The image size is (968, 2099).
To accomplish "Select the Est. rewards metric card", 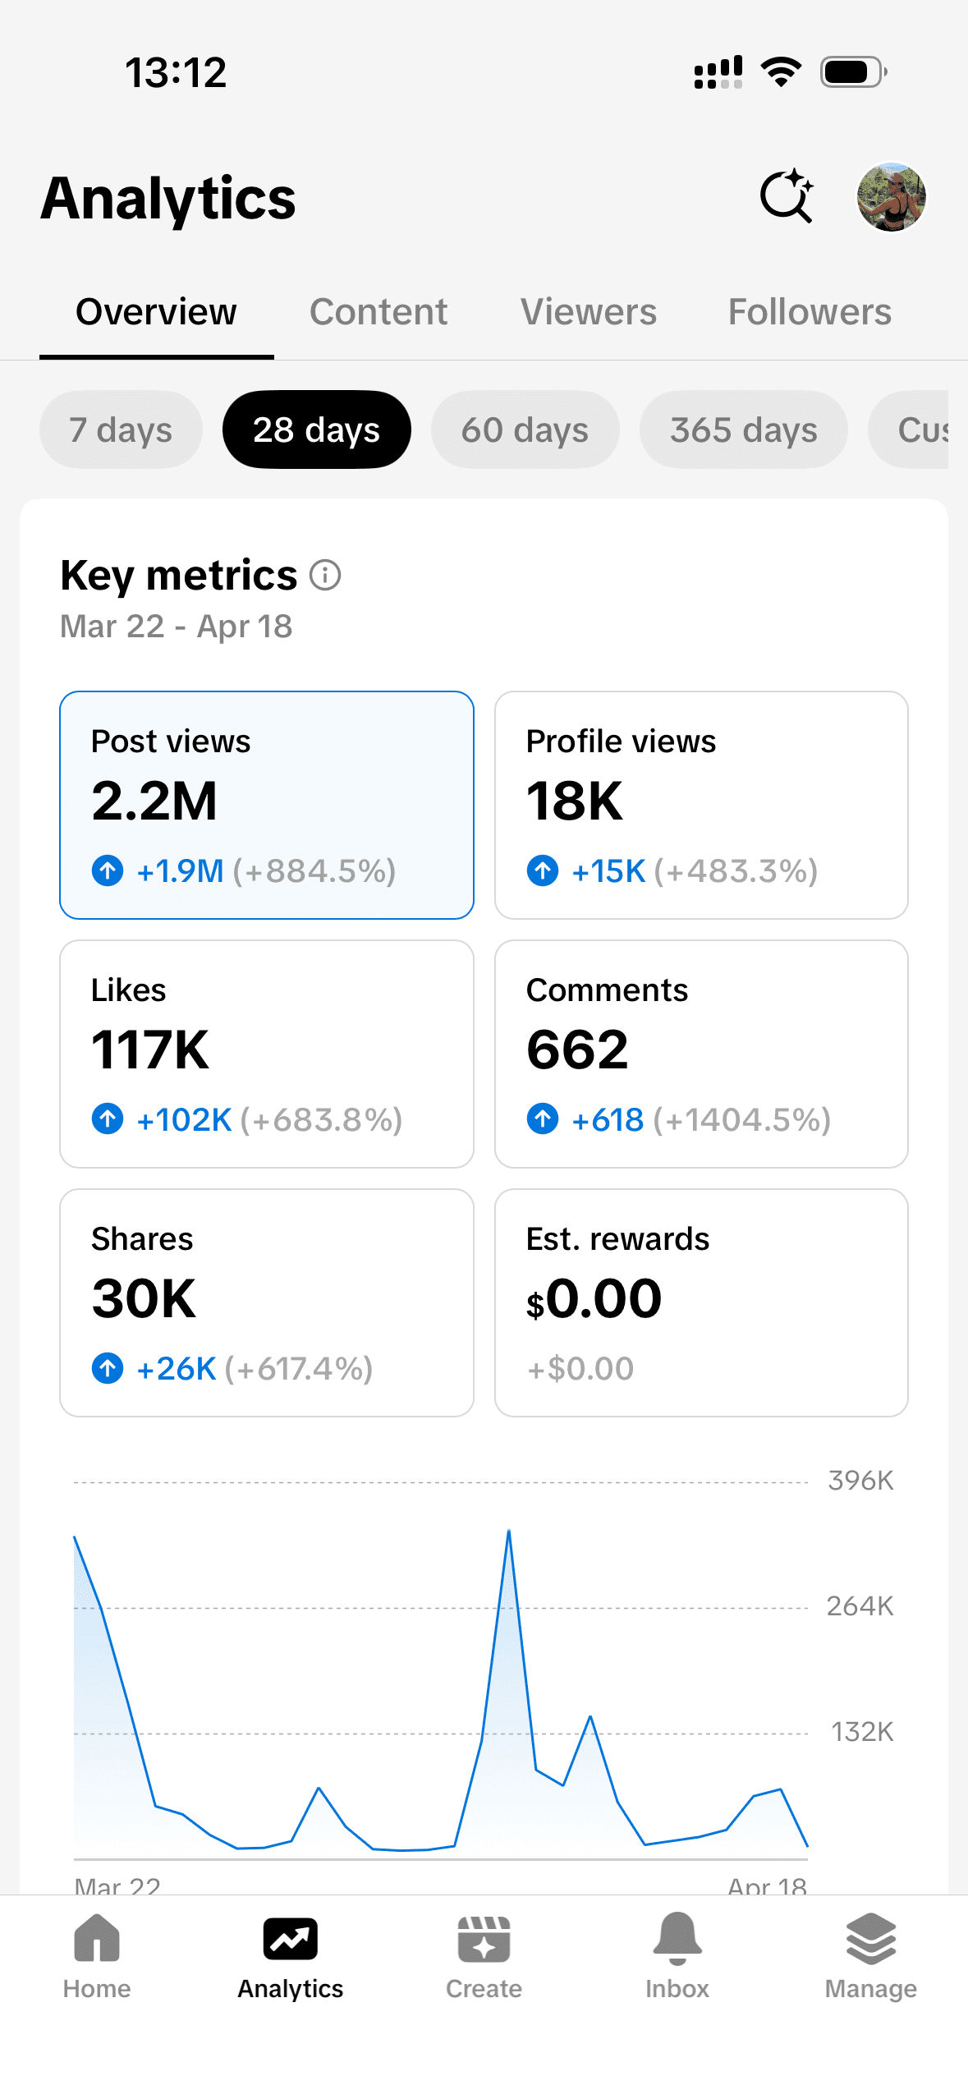I will click(x=701, y=1302).
